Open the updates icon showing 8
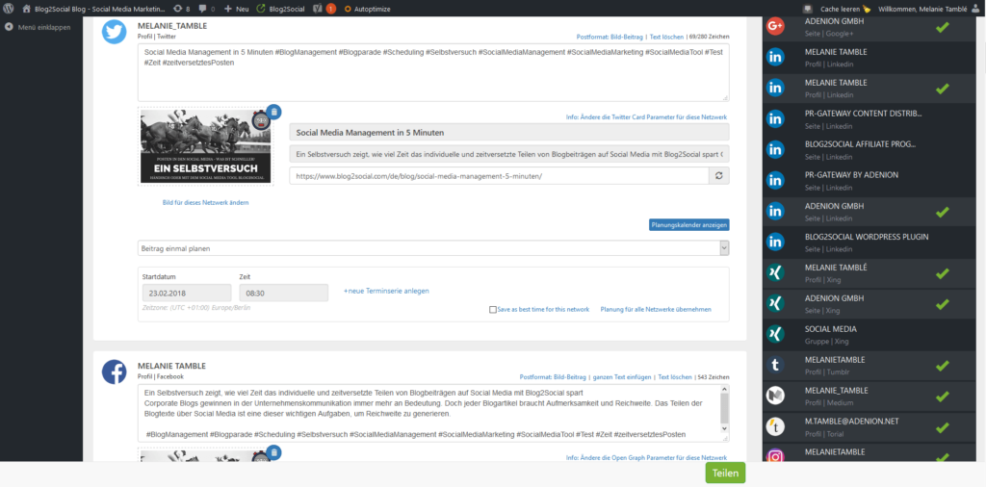986x487 pixels. click(x=178, y=9)
